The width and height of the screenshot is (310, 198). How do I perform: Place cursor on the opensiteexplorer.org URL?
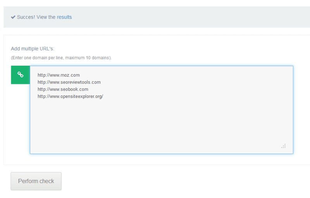click(x=70, y=97)
